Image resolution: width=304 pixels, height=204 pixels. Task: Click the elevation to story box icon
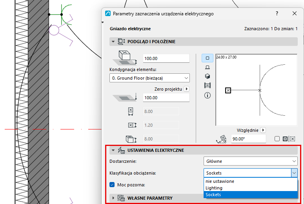[x=125, y=58]
